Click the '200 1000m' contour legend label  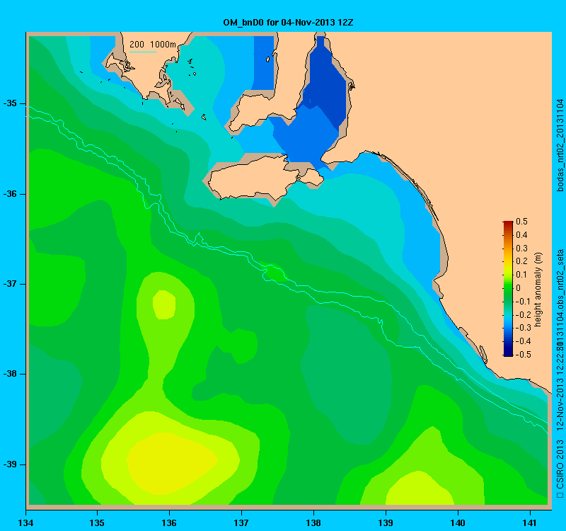pyautogui.click(x=153, y=45)
